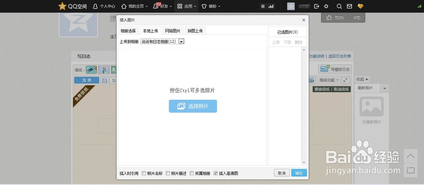Click the 选择照片 upload button
The width and height of the screenshot is (424, 185).
click(x=193, y=107)
